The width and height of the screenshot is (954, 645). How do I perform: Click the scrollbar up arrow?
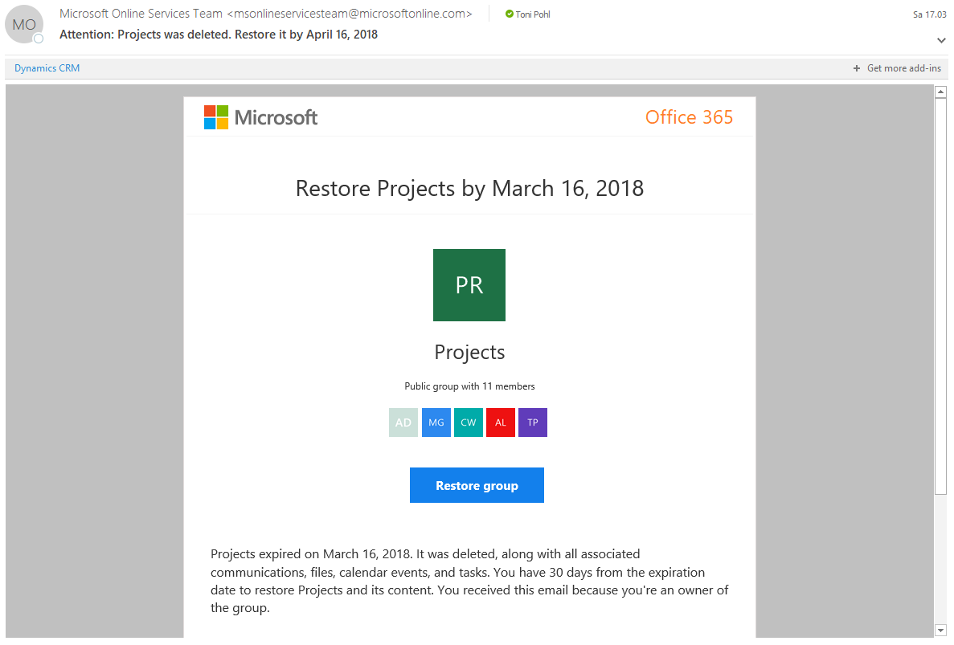point(941,92)
